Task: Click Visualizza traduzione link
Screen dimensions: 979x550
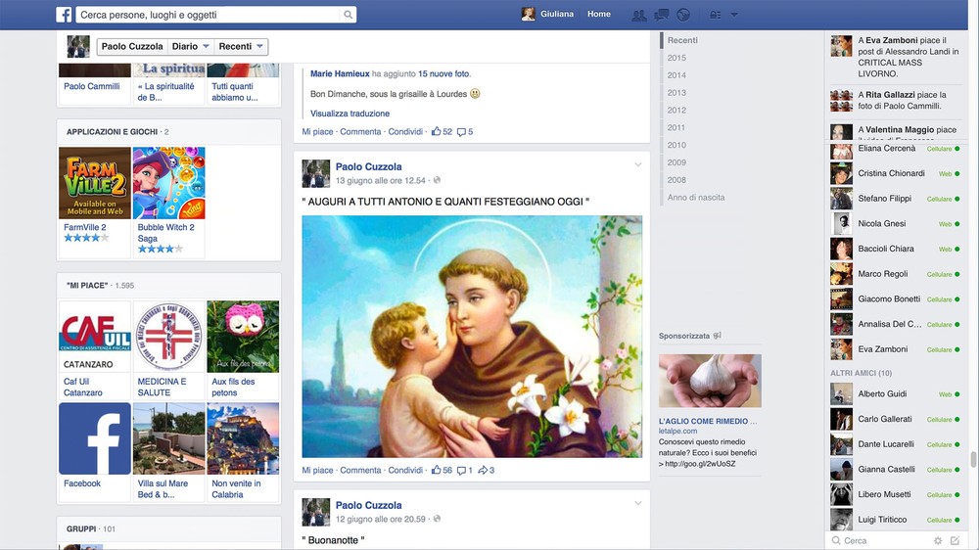Action: [350, 114]
